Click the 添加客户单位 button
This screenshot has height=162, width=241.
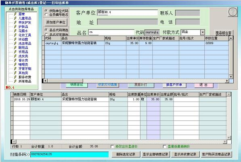pyautogui.click(x=56, y=22)
